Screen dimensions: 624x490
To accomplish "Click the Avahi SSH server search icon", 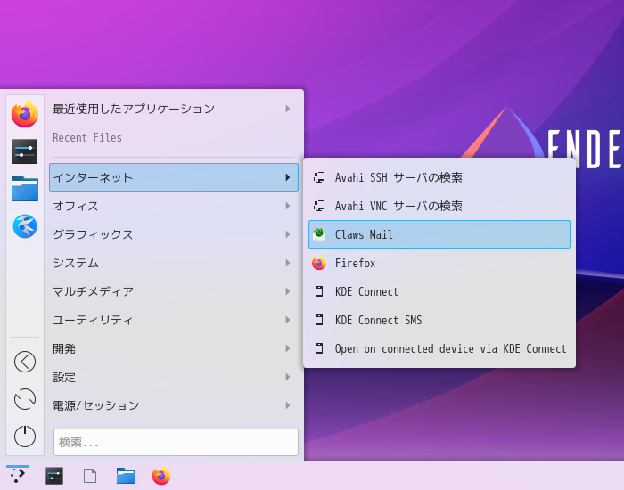I will 319,177.
